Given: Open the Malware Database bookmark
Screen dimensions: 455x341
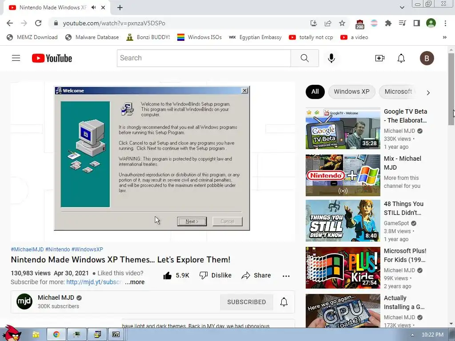Looking at the screenshot, I should pos(92,37).
